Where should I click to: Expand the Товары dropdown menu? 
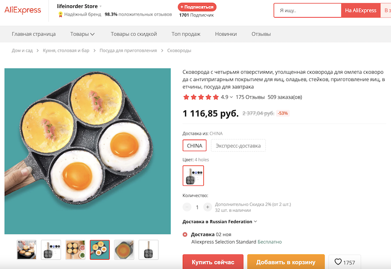(x=83, y=34)
